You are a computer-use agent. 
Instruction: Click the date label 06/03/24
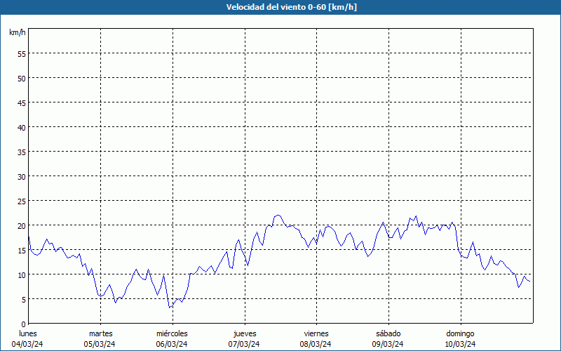171,344
